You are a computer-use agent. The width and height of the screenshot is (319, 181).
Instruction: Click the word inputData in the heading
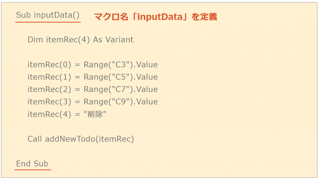click(159, 17)
